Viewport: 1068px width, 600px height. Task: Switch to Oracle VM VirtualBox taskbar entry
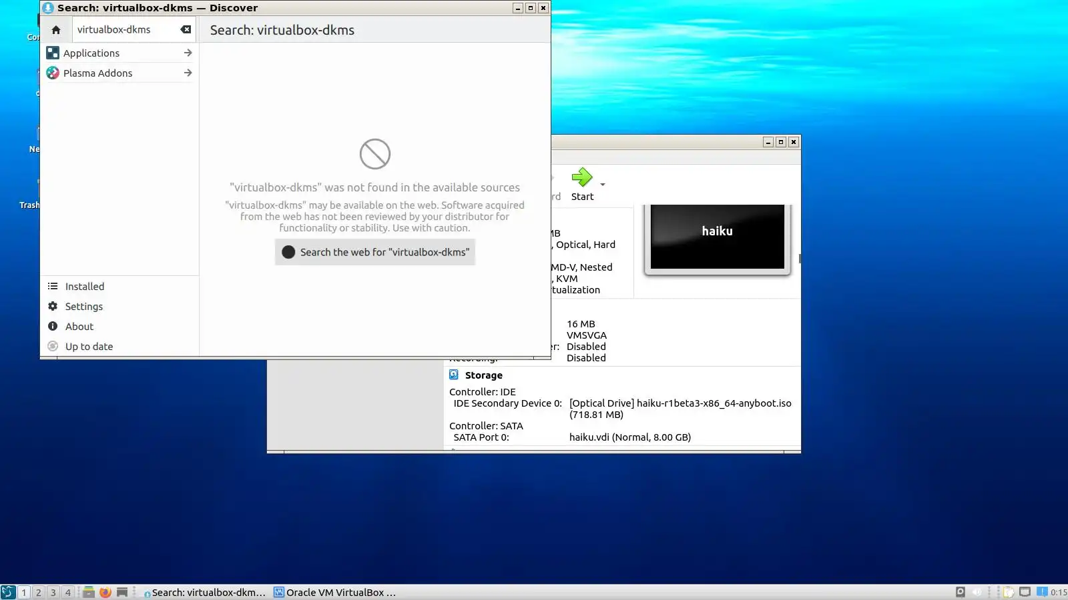click(x=335, y=592)
